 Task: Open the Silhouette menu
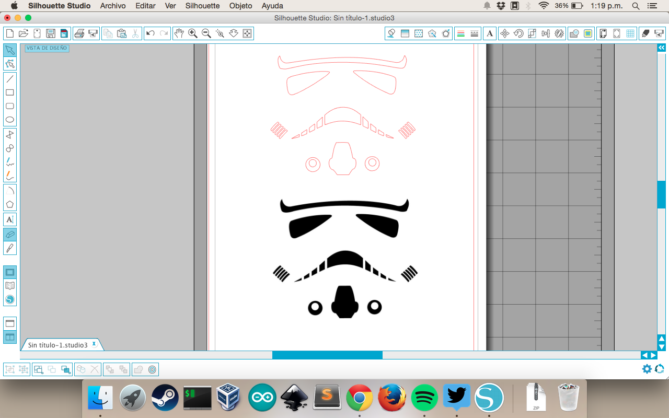click(203, 6)
